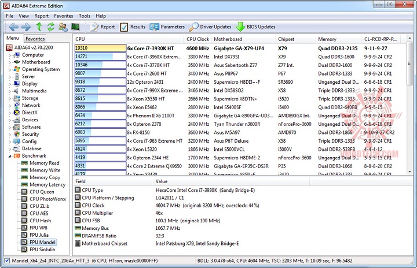Click BIOS Updates in the toolbar
The height and width of the screenshot is (268, 417).
coord(255,27)
